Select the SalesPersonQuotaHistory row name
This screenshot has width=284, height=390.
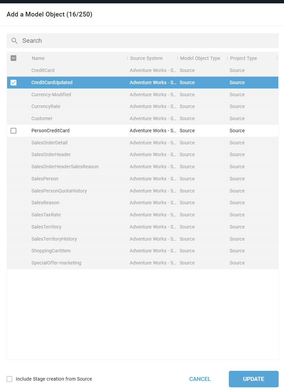pyautogui.click(x=59, y=191)
